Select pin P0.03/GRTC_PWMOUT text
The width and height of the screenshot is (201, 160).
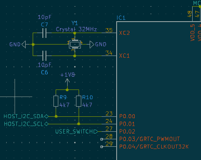(150, 139)
